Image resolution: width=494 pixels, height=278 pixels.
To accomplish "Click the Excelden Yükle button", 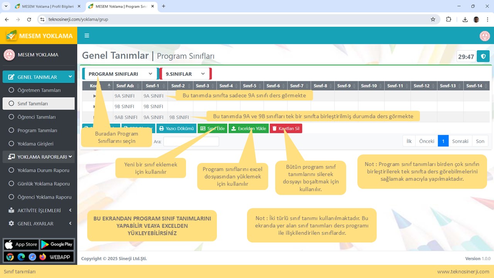I will click(249, 129).
